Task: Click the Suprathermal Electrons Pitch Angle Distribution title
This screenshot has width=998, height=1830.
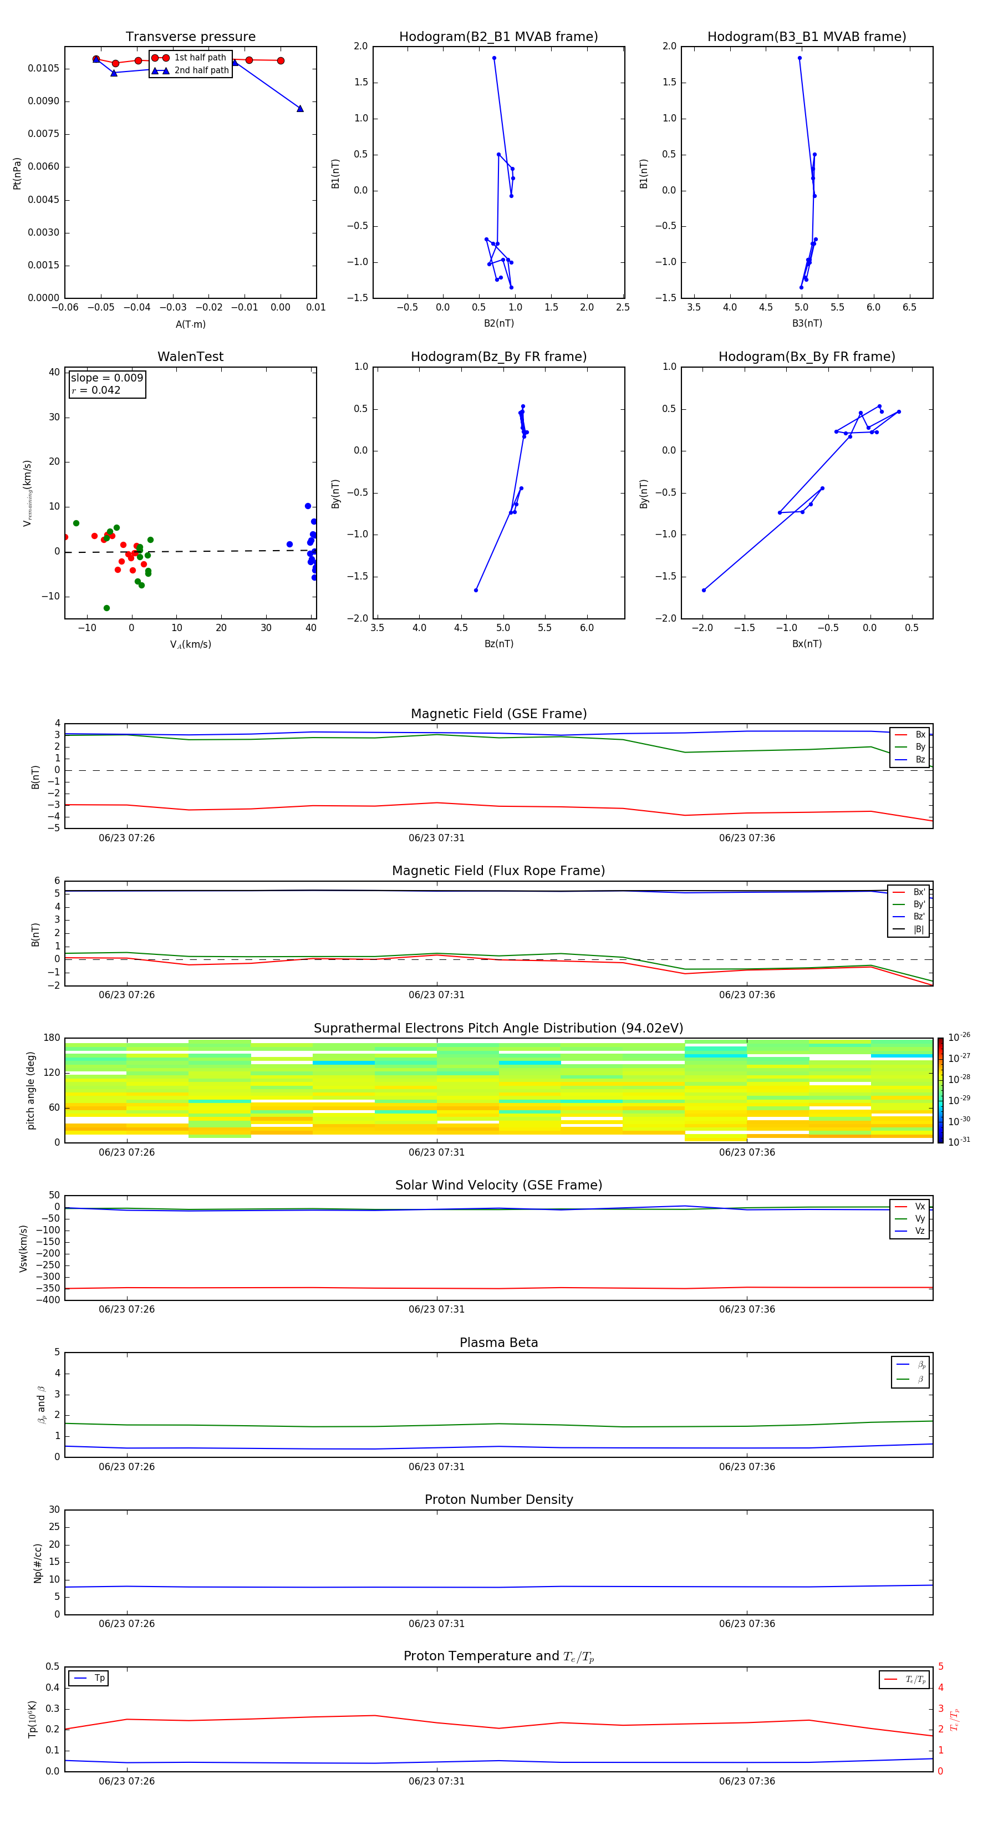Action: (x=498, y=1029)
